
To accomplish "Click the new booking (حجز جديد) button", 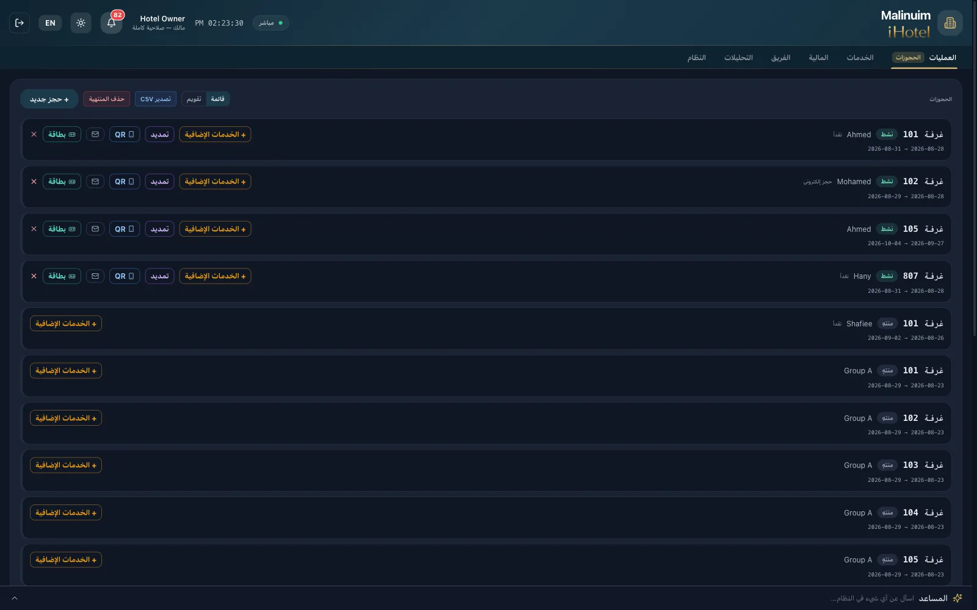I will pos(49,99).
